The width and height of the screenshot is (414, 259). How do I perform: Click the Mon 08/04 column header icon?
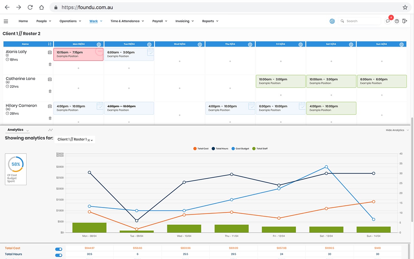tap(99, 44)
